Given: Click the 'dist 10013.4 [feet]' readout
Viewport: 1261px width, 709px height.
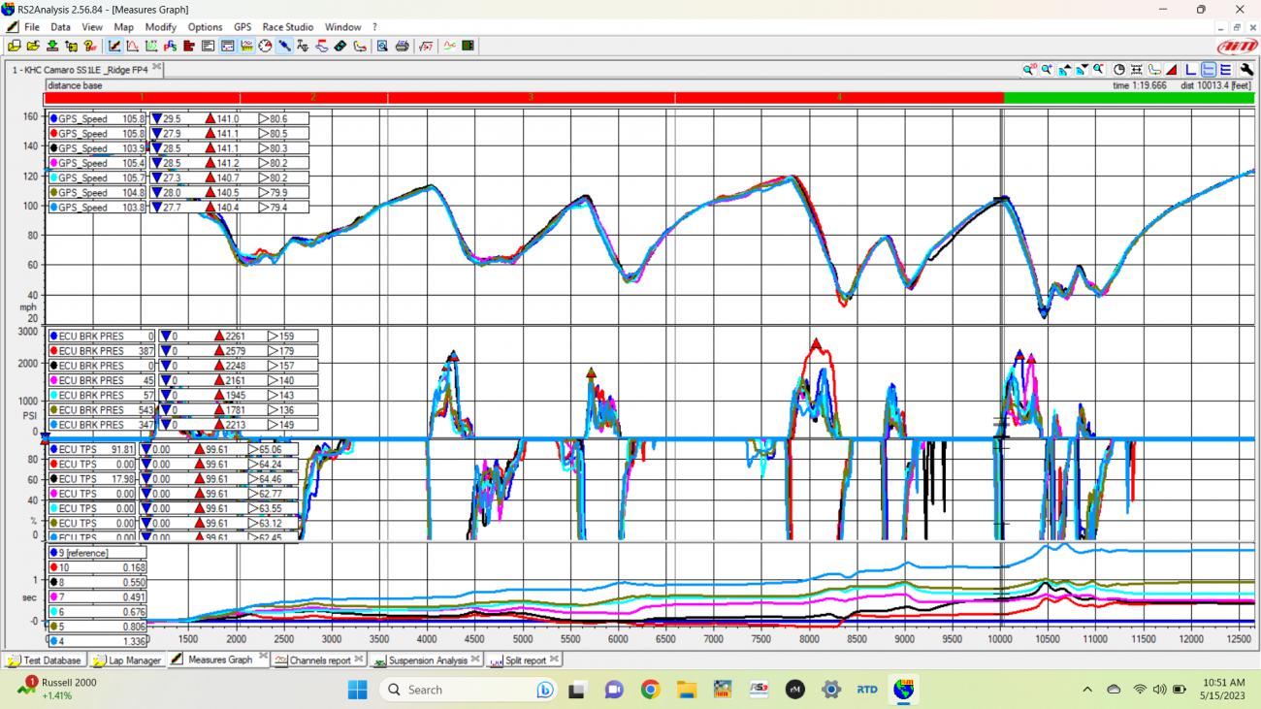Looking at the screenshot, I should pyautogui.click(x=1216, y=85).
